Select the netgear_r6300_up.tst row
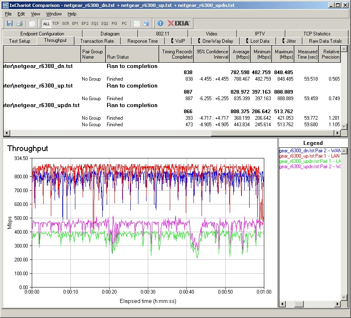This screenshot has width=351, height=318. click(172, 86)
